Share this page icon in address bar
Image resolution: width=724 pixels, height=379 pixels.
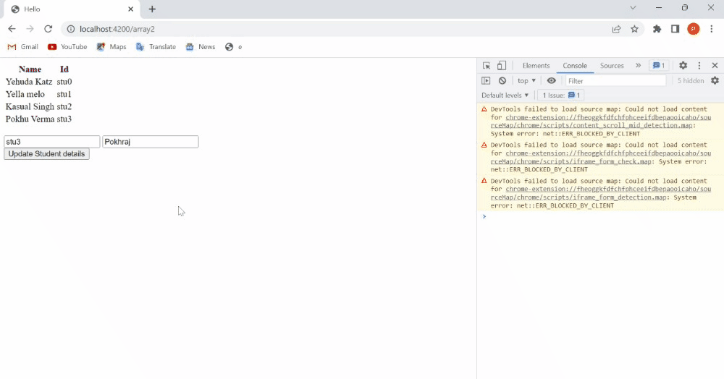pyautogui.click(x=616, y=29)
